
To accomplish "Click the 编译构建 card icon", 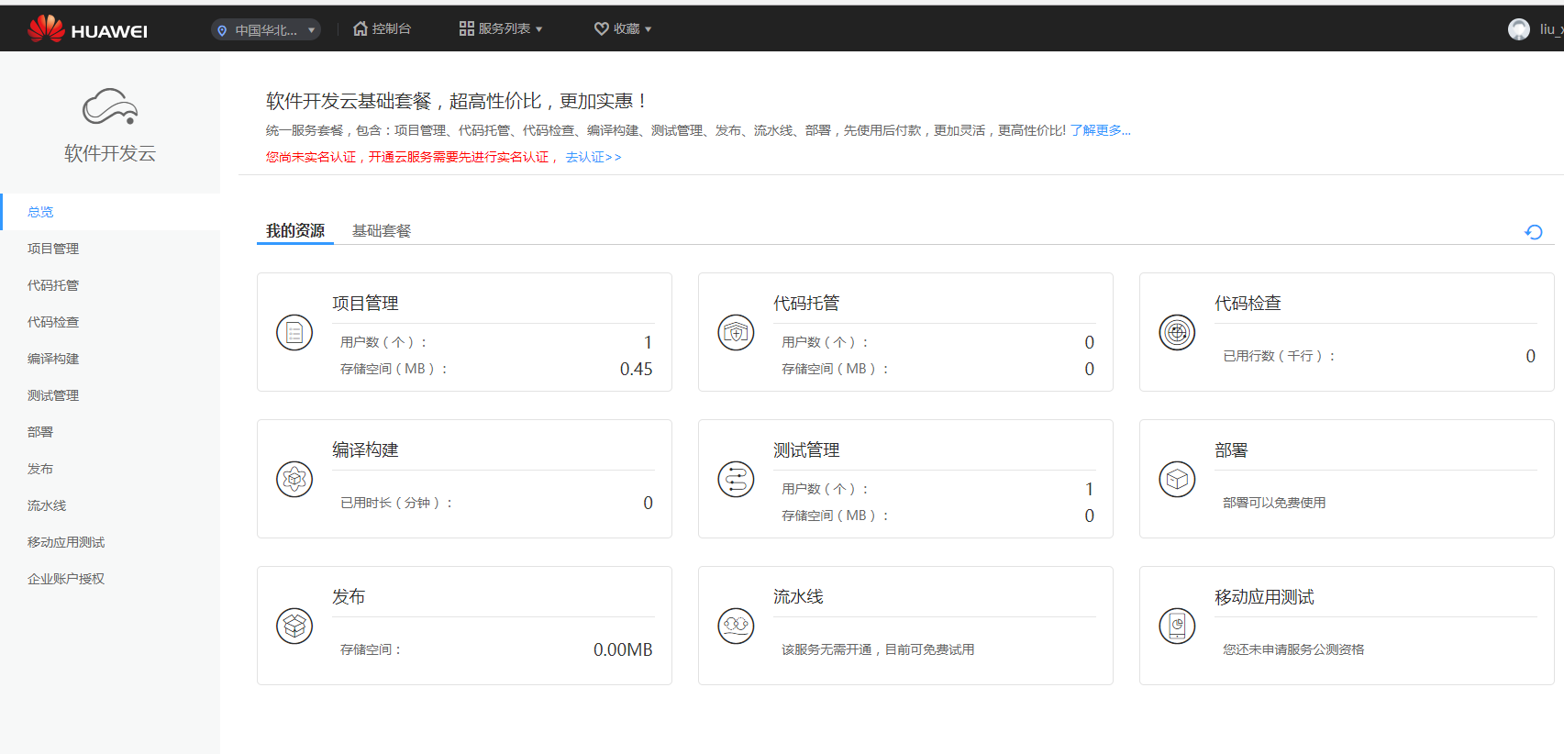I will [x=294, y=479].
